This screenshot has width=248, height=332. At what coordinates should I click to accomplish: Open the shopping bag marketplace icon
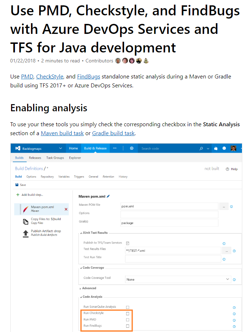[216, 148]
